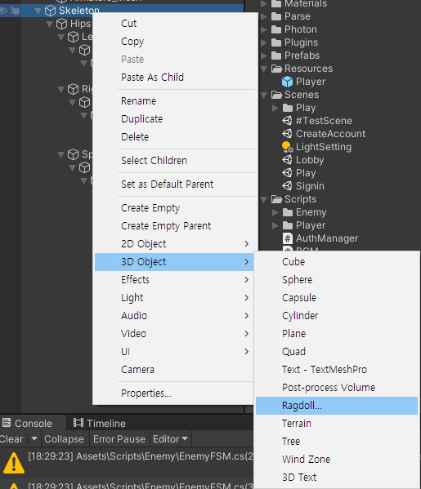Open Properties... from the context menu
This screenshot has height=489, width=421.
pyautogui.click(x=174, y=393)
